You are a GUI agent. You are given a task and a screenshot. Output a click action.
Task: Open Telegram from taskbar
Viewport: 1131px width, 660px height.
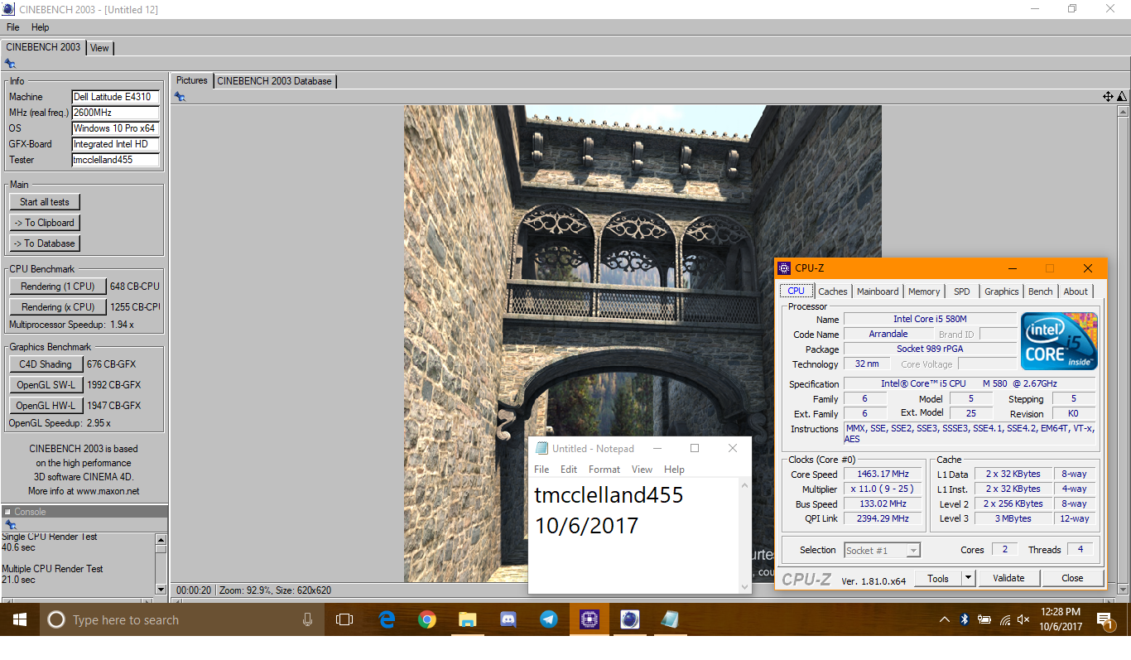click(x=548, y=619)
